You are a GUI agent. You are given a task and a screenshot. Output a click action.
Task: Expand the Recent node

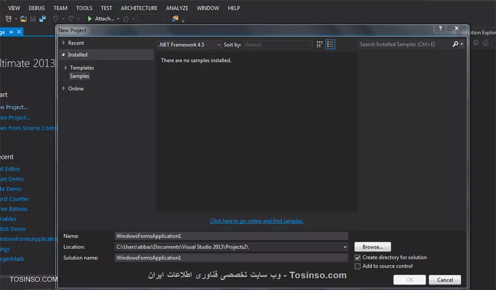coord(63,43)
